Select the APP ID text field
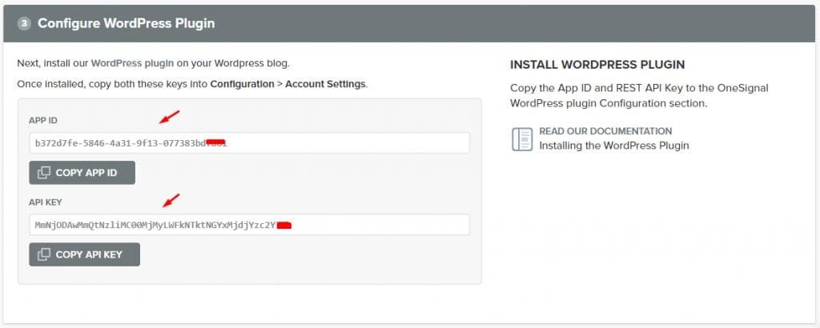Image resolution: width=820 pixels, height=328 pixels. (250, 142)
